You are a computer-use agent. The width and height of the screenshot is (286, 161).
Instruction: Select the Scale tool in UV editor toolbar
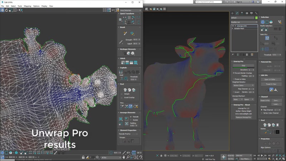tap(11, 10)
